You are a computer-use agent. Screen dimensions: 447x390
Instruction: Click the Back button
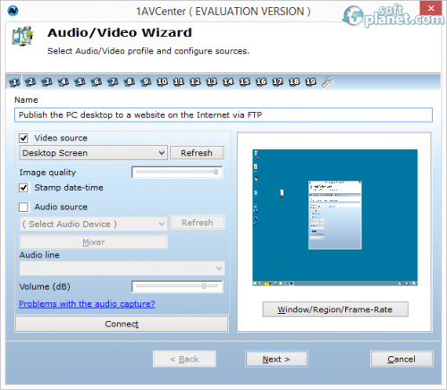tap(184, 359)
